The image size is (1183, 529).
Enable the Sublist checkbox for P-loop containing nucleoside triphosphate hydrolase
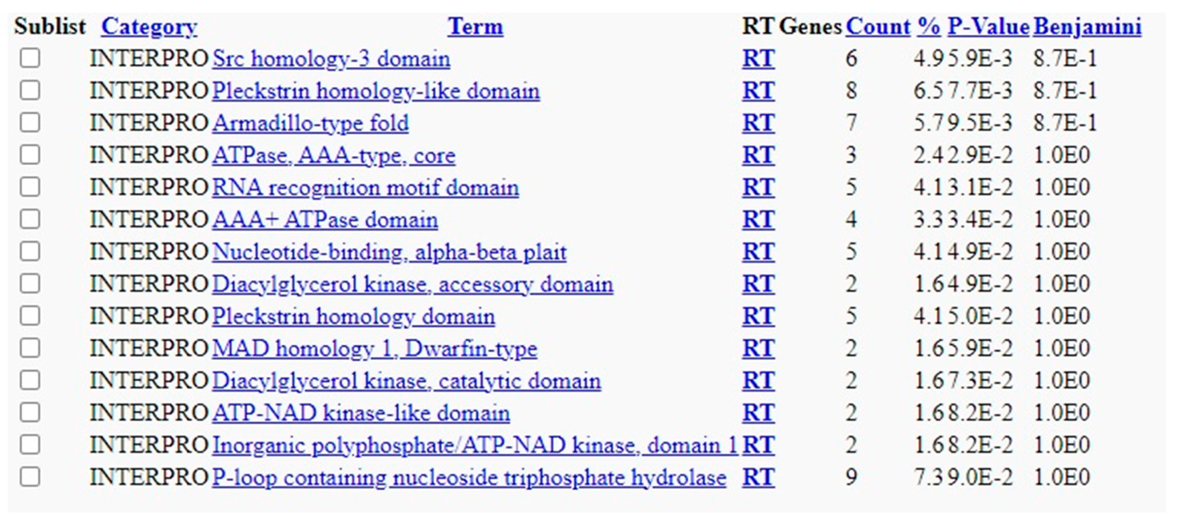(x=30, y=476)
